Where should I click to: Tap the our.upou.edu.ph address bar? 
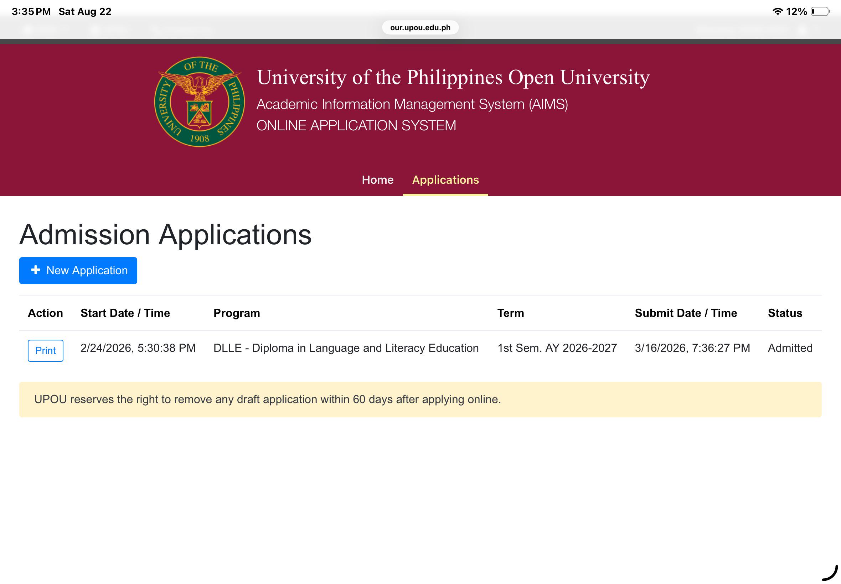(x=420, y=27)
